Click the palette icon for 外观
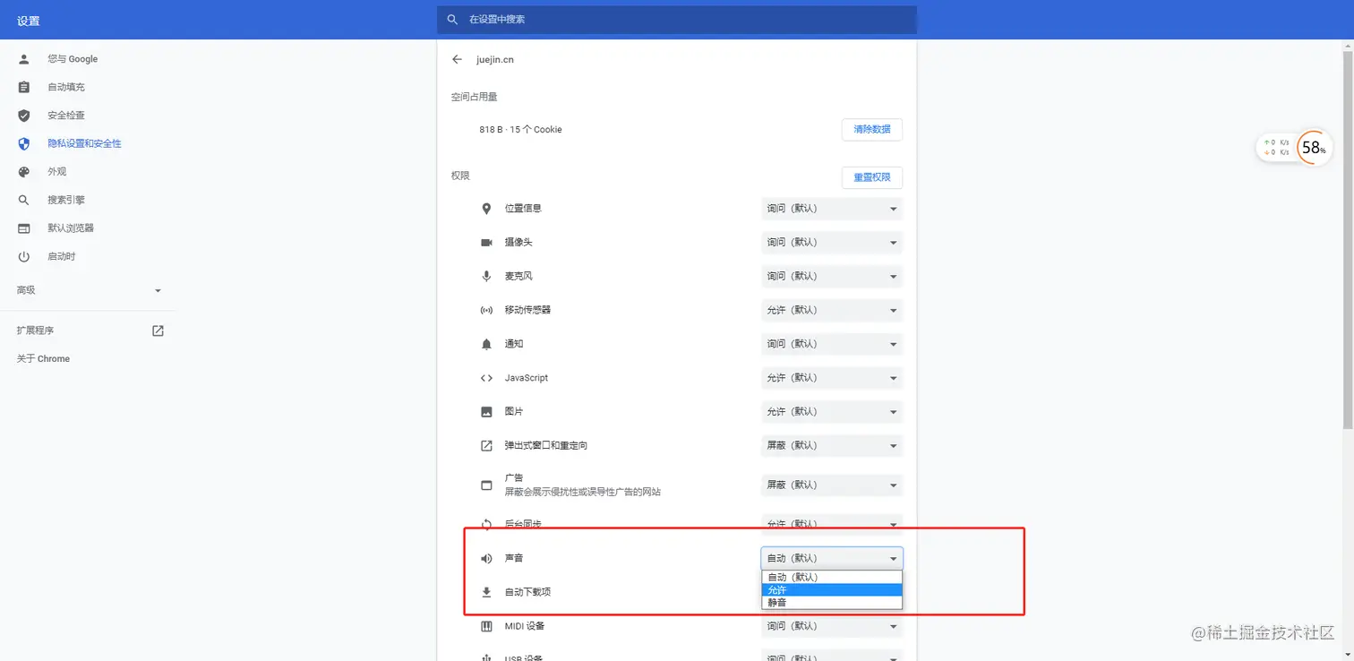The height and width of the screenshot is (661, 1354). [24, 172]
